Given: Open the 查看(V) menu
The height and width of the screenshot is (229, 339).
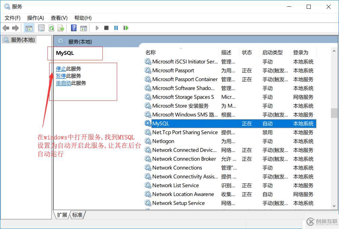Looking at the screenshot, I should (59, 18).
